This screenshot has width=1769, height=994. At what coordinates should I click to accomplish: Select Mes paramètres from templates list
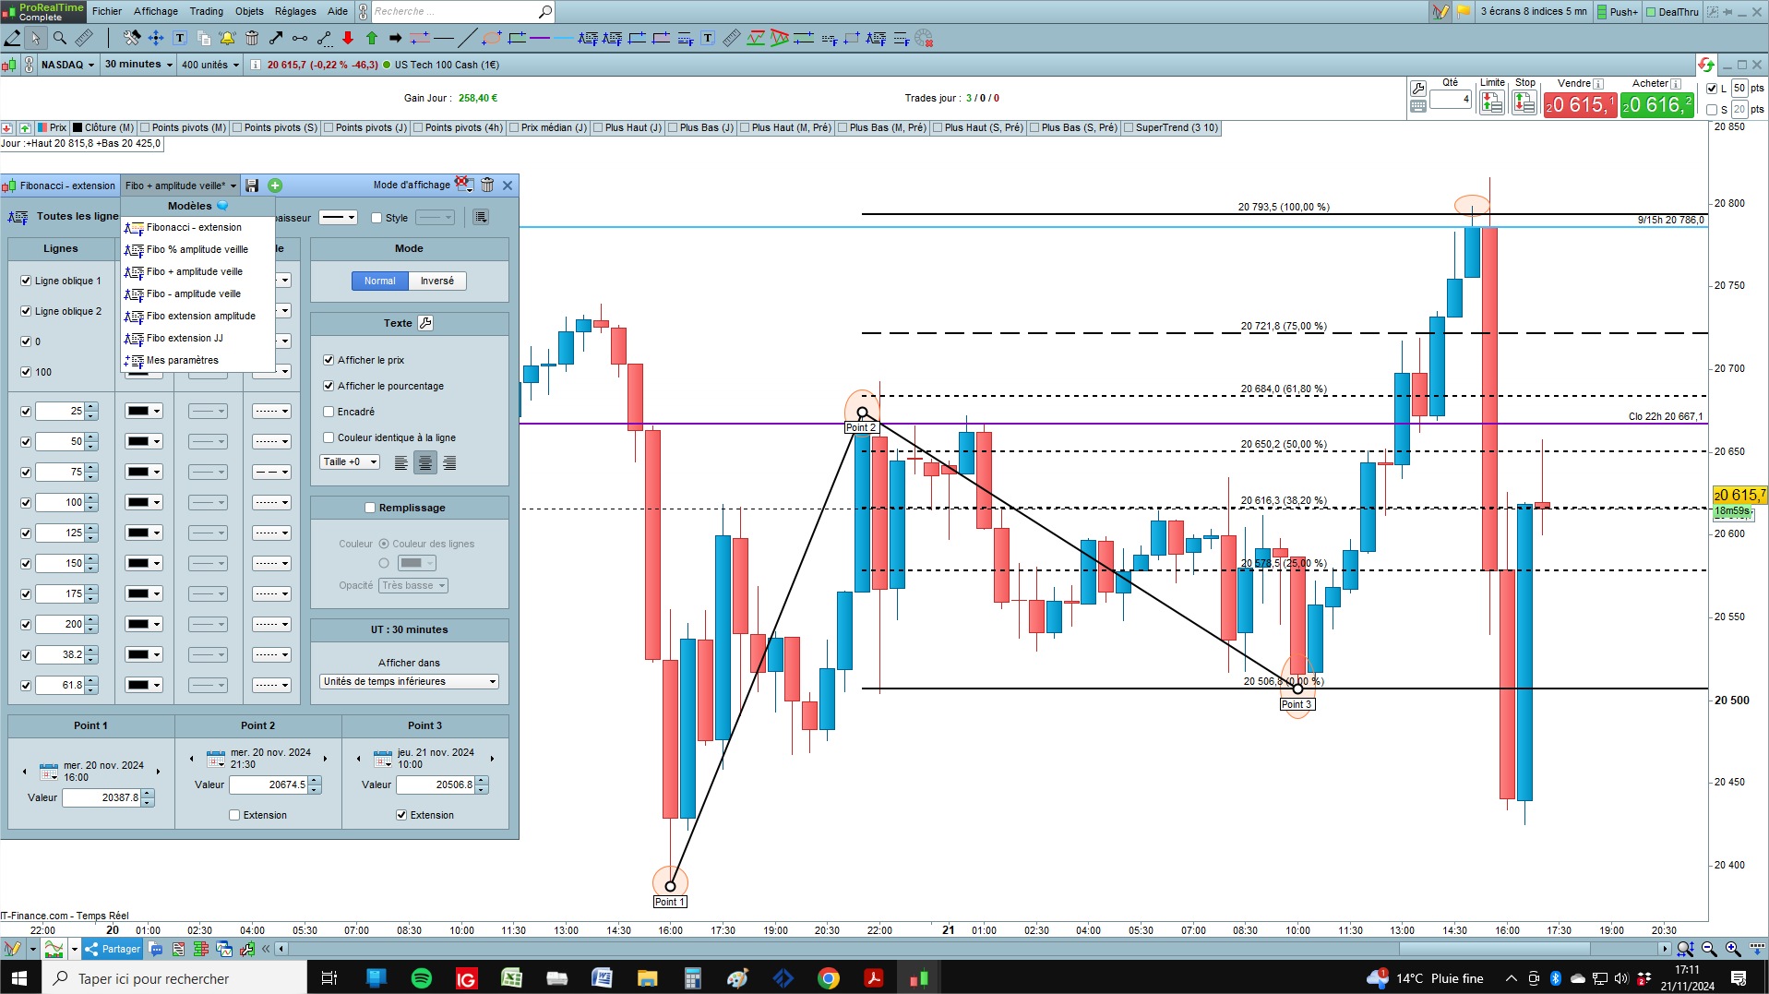197,360
